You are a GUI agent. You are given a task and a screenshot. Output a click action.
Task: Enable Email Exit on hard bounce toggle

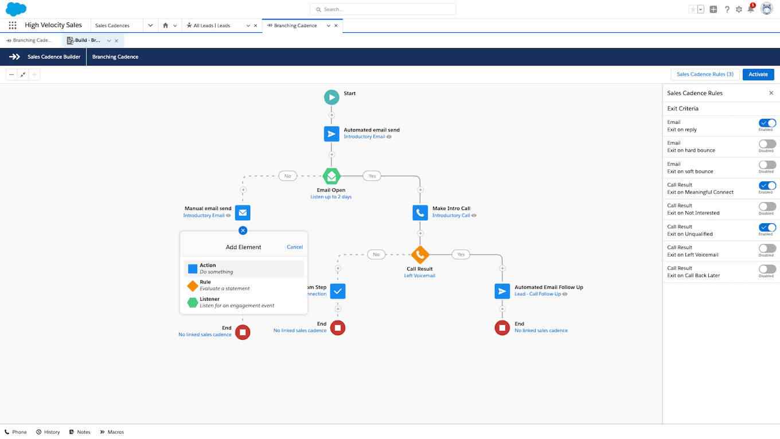tap(767, 144)
